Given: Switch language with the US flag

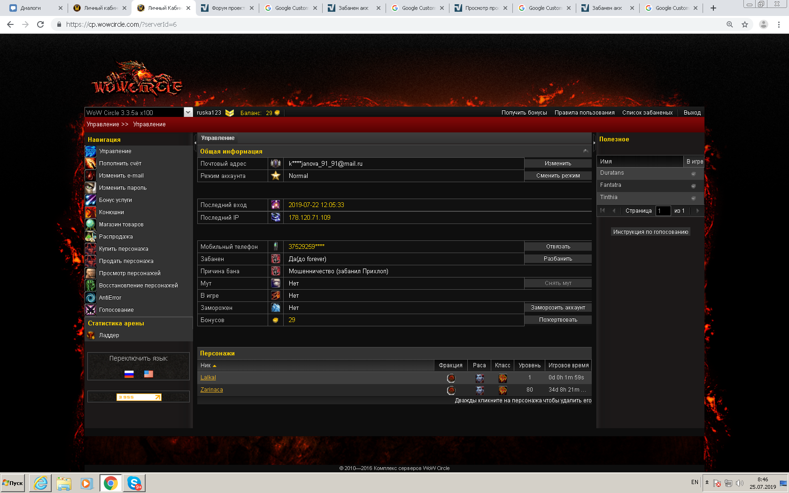Looking at the screenshot, I should (148, 374).
